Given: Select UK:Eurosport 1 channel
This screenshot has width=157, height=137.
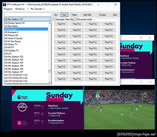Looking at the screenshot, I should click(26, 29).
